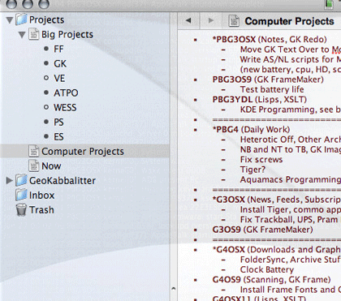Click the '(new battery, cpu, HD' line

(x=291, y=70)
